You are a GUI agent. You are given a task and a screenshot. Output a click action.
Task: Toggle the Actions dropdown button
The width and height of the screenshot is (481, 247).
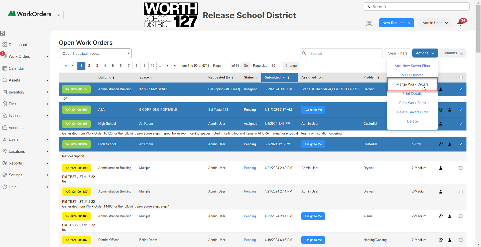click(x=425, y=53)
